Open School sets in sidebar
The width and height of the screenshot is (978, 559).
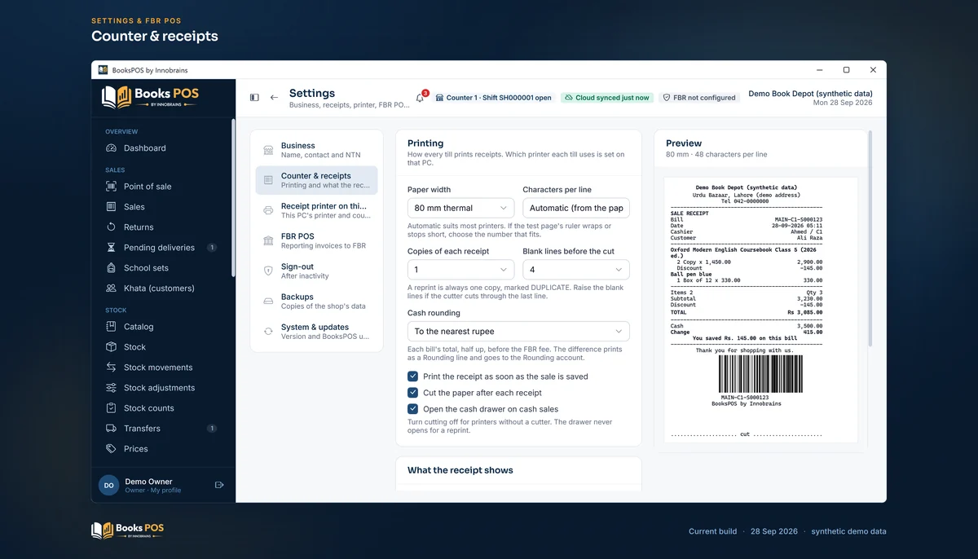(x=163, y=268)
